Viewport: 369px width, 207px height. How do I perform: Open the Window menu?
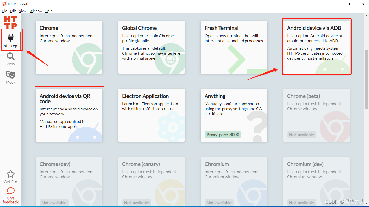pyautogui.click(x=36, y=11)
